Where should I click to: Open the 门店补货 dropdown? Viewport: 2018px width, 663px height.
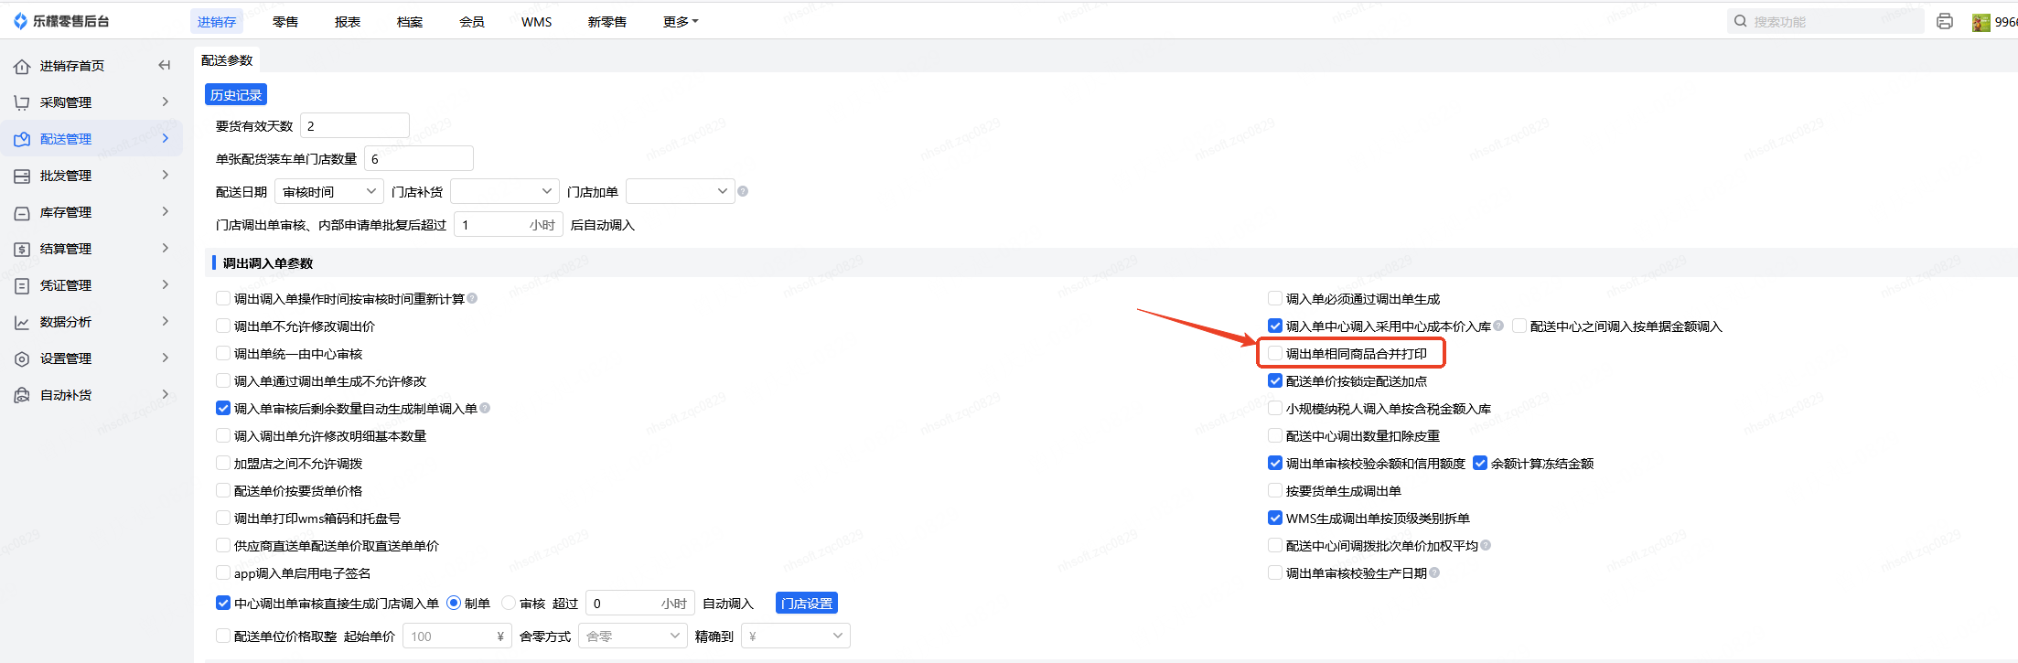505,191
